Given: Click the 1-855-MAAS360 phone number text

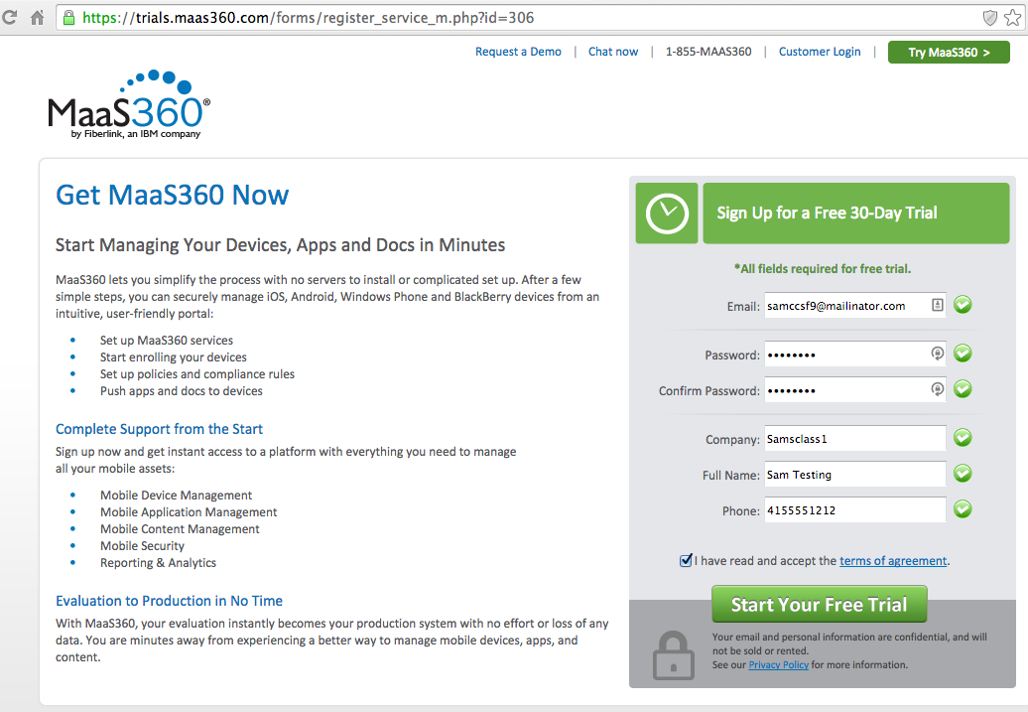Looking at the screenshot, I should coord(708,52).
